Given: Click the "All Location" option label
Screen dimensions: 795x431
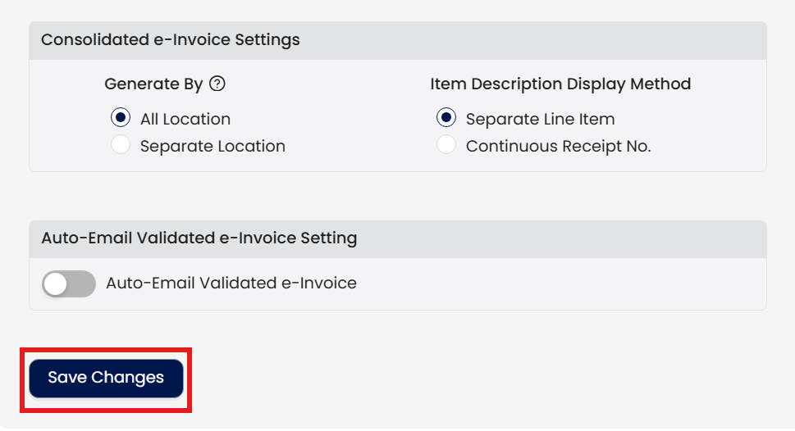Looking at the screenshot, I should [x=185, y=119].
